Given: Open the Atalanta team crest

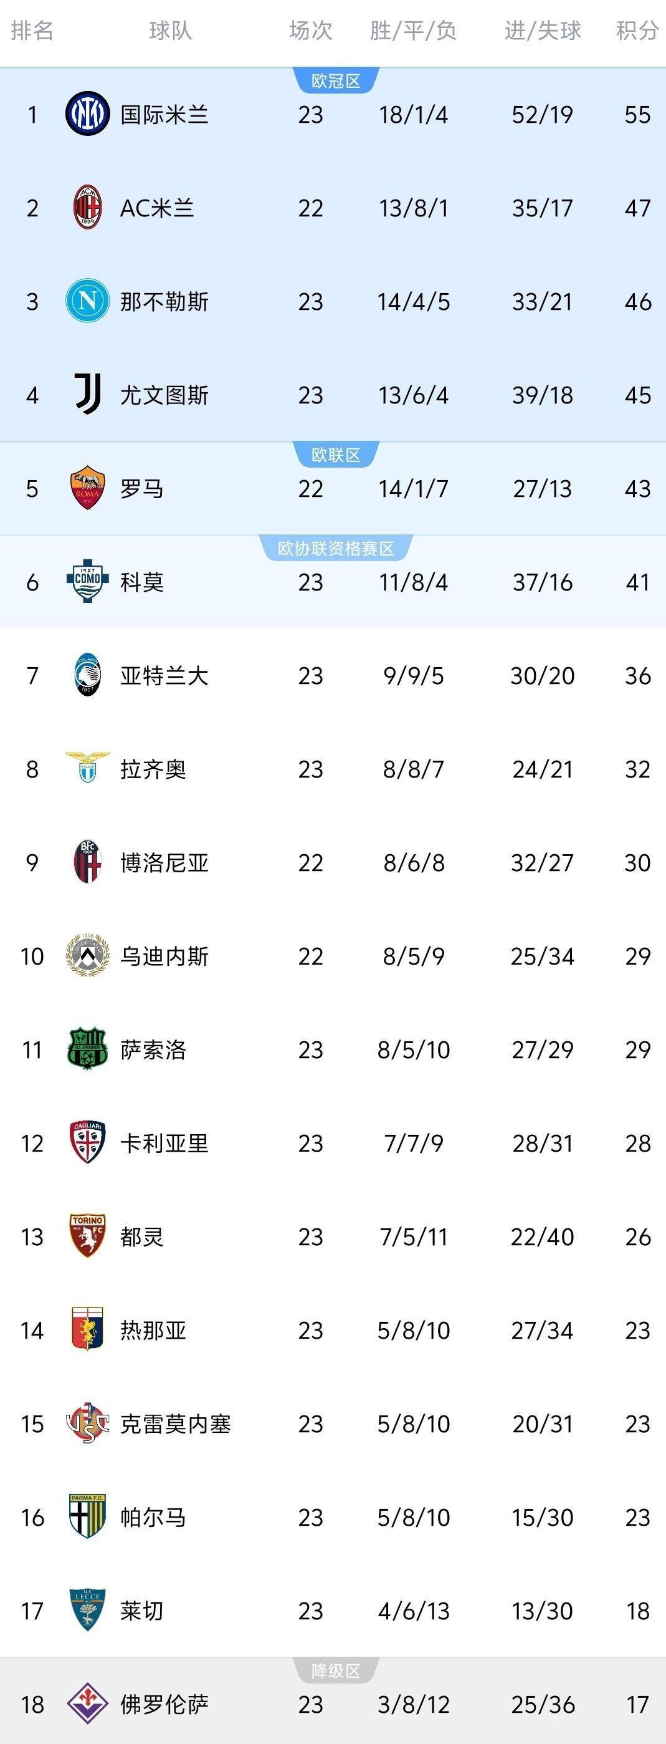Looking at the screenshot, I should coord(87,675).
